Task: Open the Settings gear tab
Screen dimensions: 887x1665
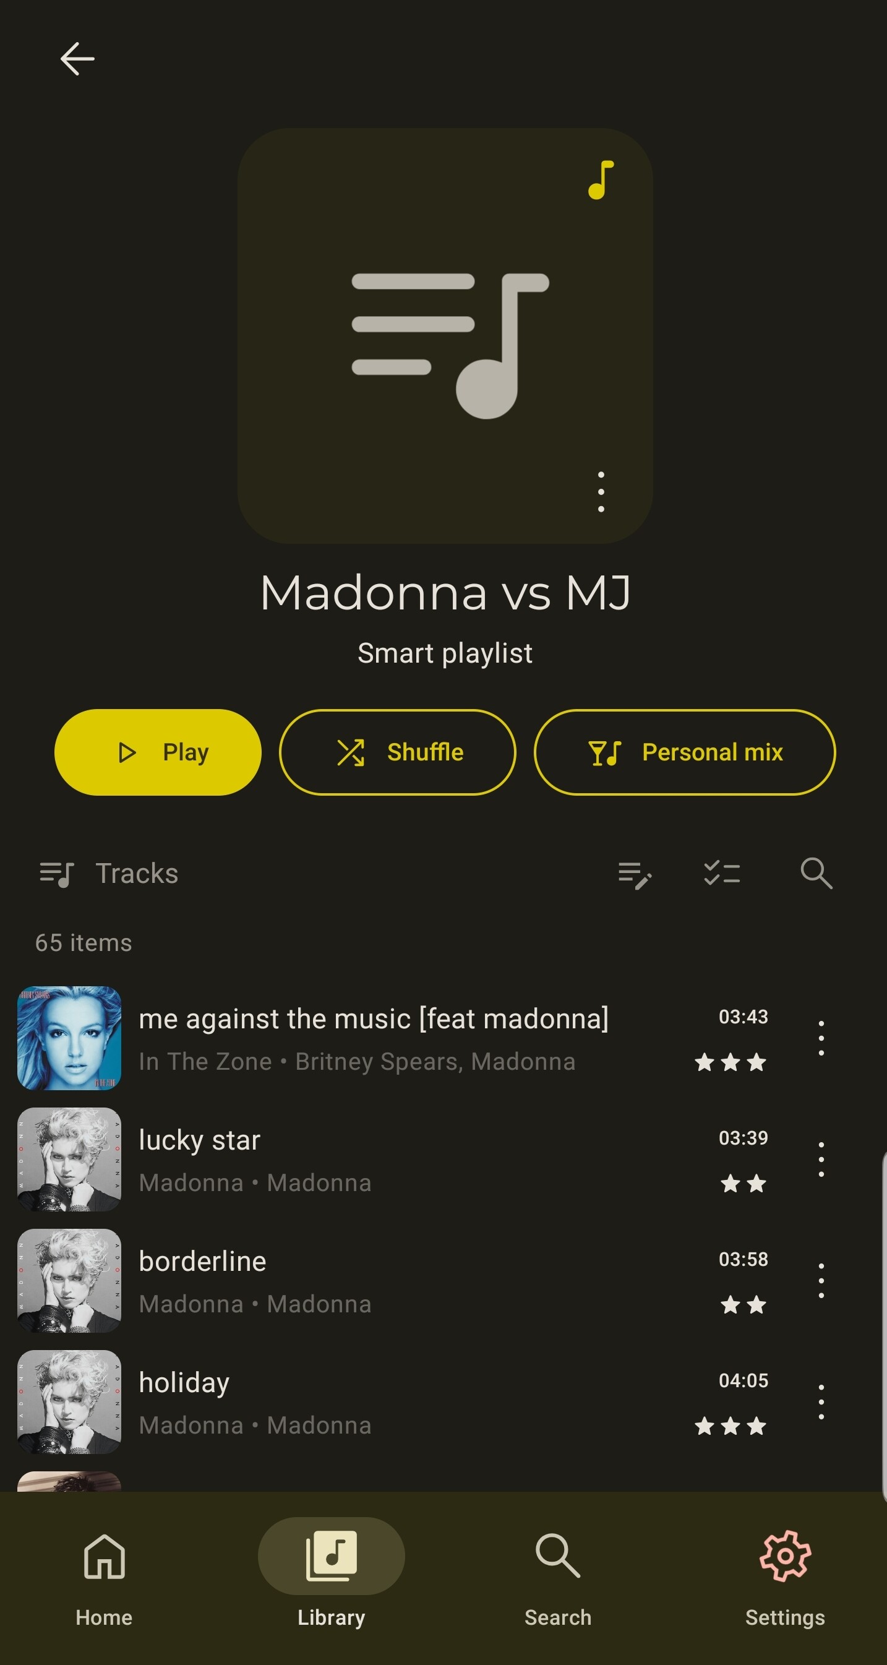Action: pyautogui.click(x=785, y=1578)
